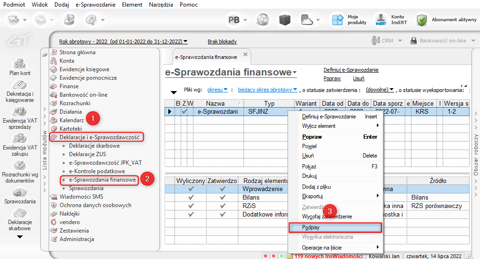480x259 pixels.
Task: Open the okresu filter dropdown
Action: [x=218, y=90]
